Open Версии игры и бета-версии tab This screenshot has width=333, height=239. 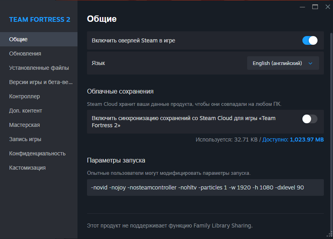coord(39,82)
